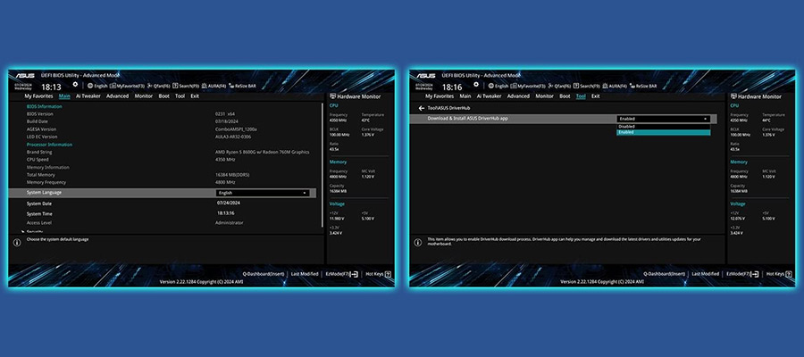804x357 pixels.
Task: Click the System Date value 07/24/2024
Action: (229, 203)
